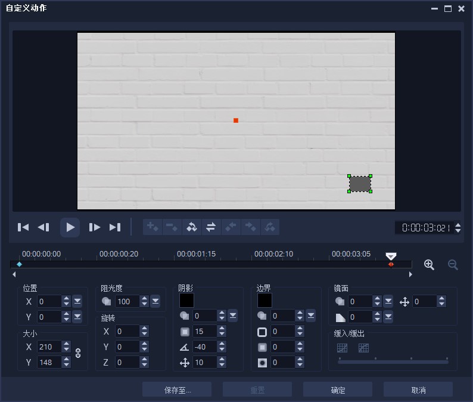Click the Size X input field

point(49,347)
